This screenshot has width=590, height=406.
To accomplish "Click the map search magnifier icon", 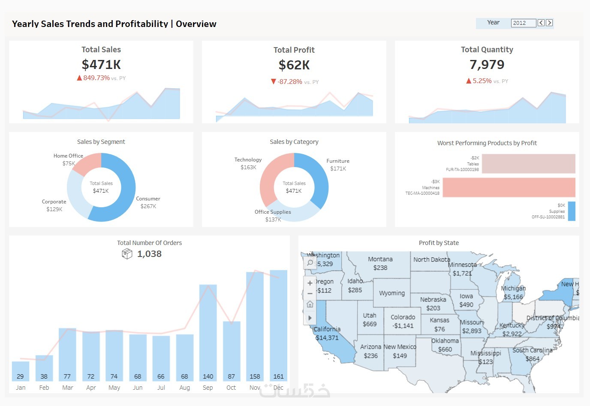I will (x=310, y=263).
